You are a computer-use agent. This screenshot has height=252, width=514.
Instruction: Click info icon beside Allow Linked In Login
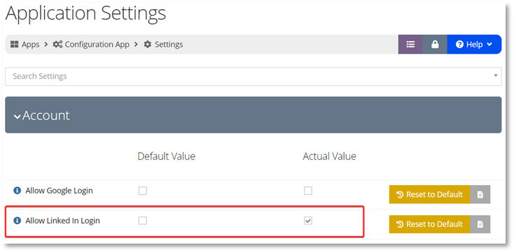[17, 221]
